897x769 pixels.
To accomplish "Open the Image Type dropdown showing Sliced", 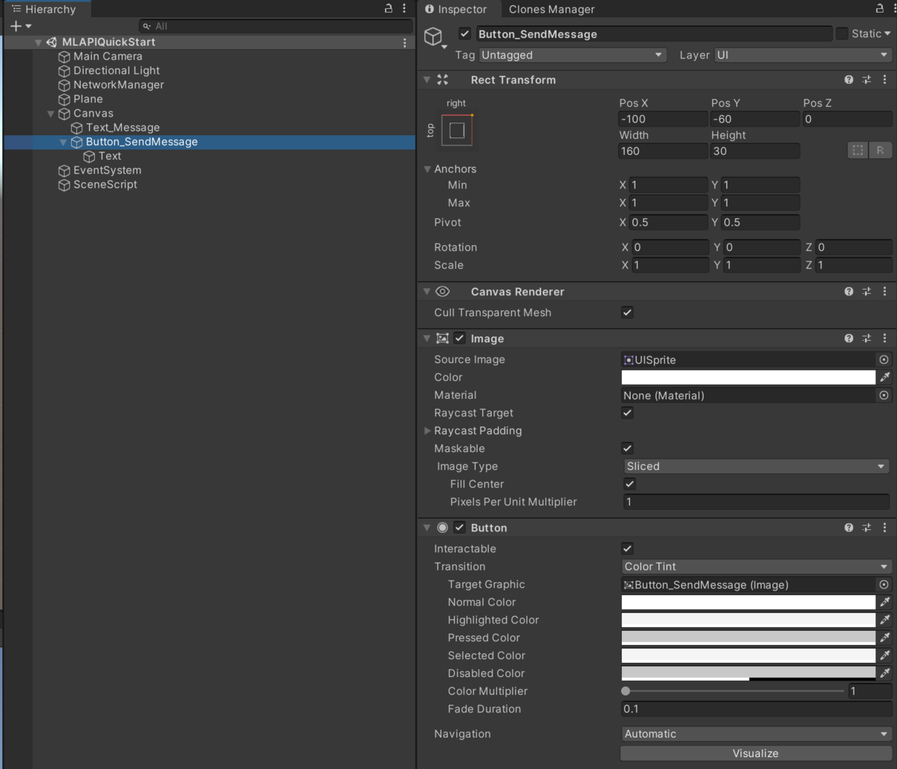I will click(x=756, y=466).
